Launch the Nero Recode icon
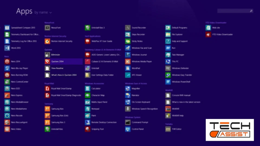The width and height of the screenshot is (260, 146). [7, 115]
